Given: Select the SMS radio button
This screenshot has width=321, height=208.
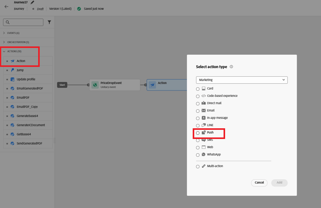Looking at the screenshot, I should [x=198, y=141].
